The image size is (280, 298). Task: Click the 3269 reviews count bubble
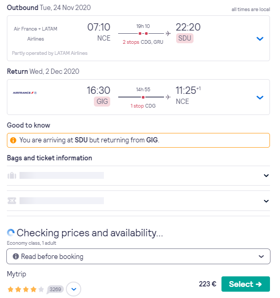(x=55, y=290)
